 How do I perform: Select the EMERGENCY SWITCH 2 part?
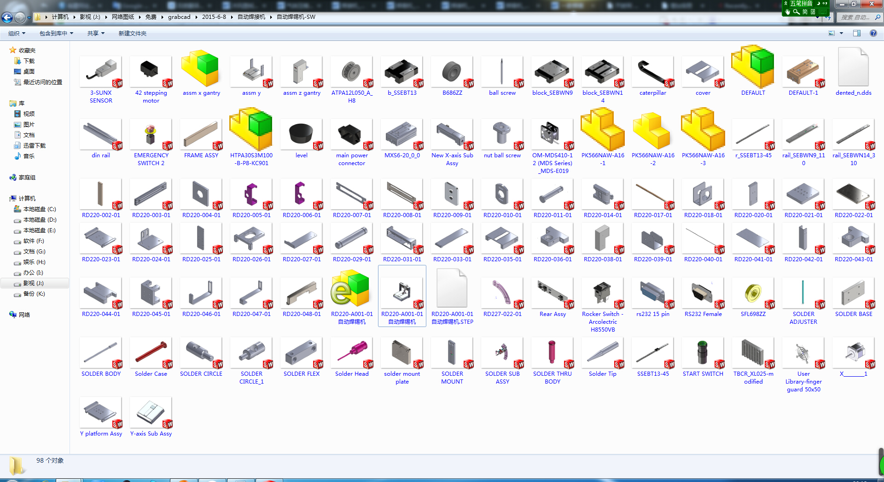(151, 143)
